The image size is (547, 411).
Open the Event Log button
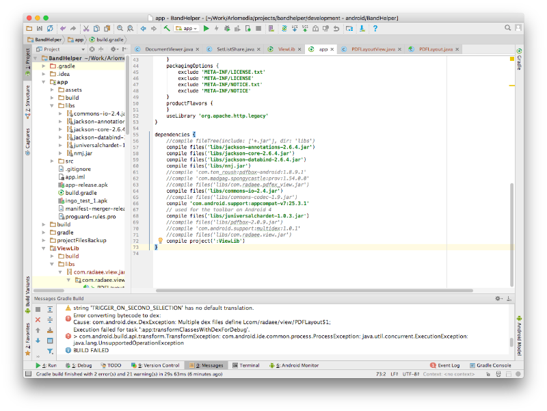[x=448, y=365]
